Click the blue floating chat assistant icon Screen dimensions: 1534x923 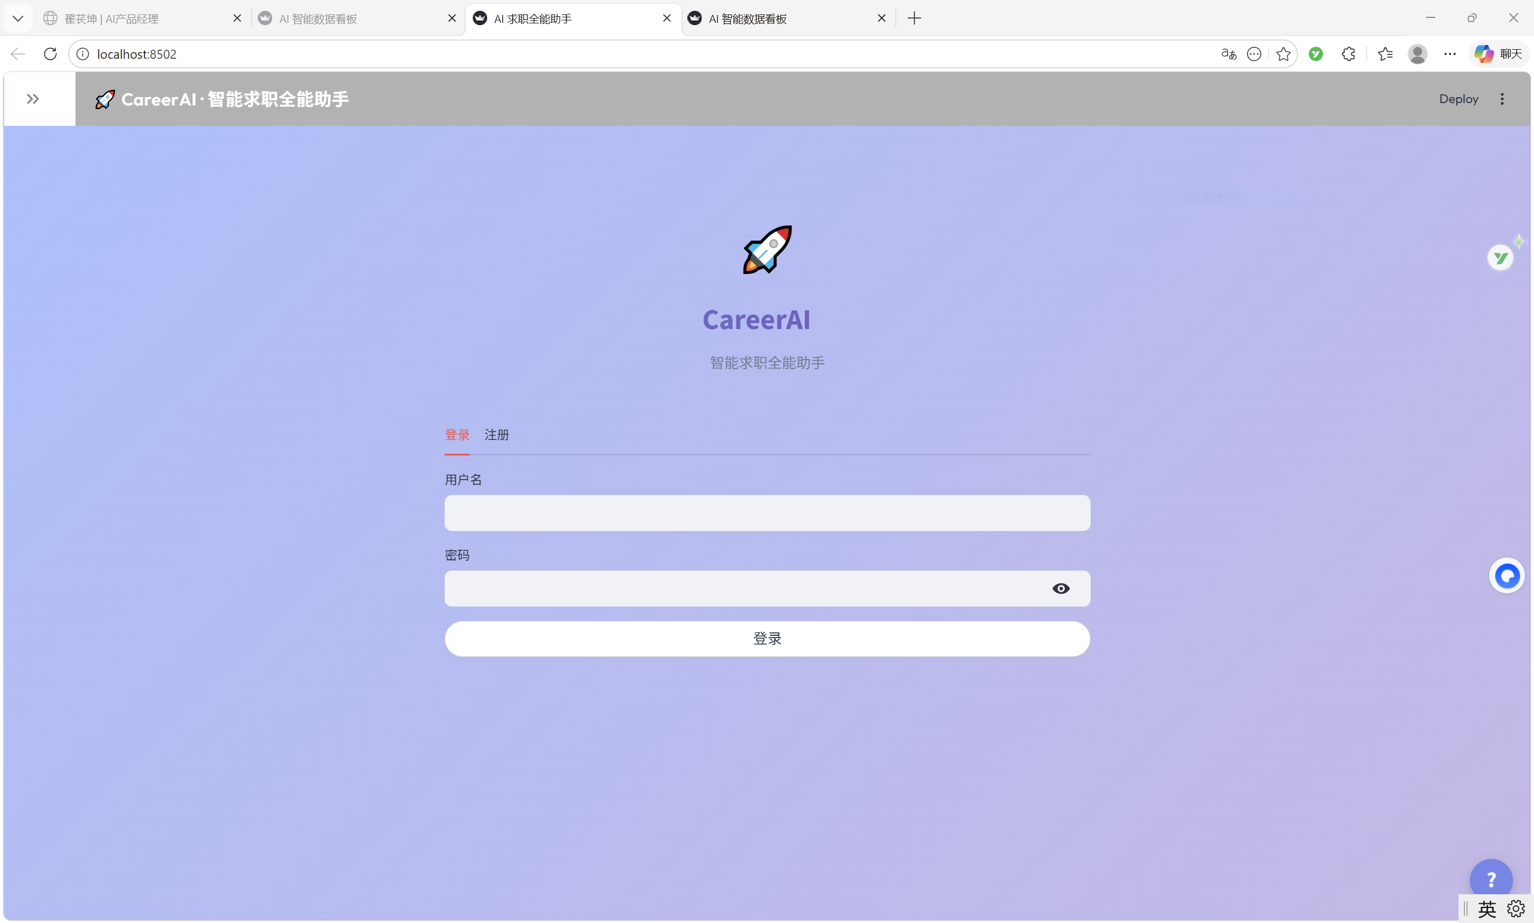coord(1506,576)
